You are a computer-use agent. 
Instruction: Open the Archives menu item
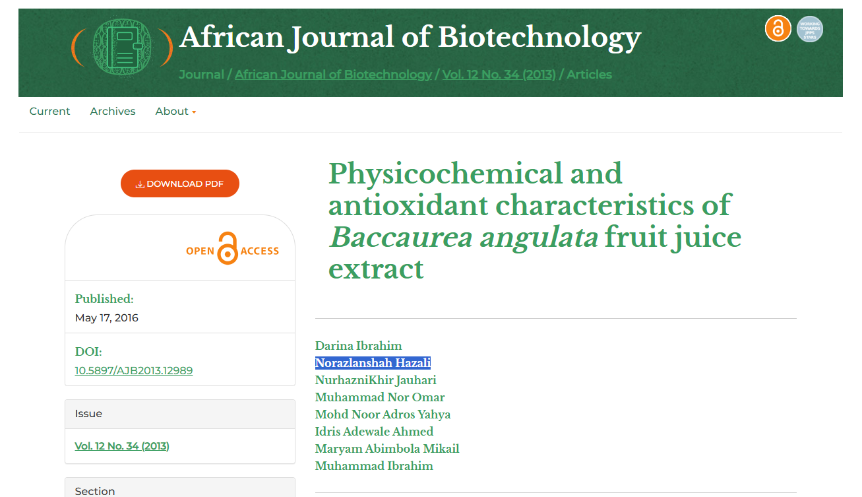(x=113, y=112)
